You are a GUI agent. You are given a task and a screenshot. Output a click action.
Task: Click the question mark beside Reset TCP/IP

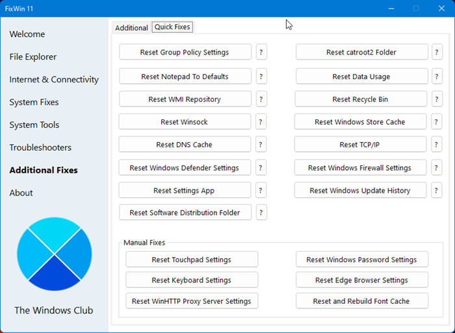(436, 144)
